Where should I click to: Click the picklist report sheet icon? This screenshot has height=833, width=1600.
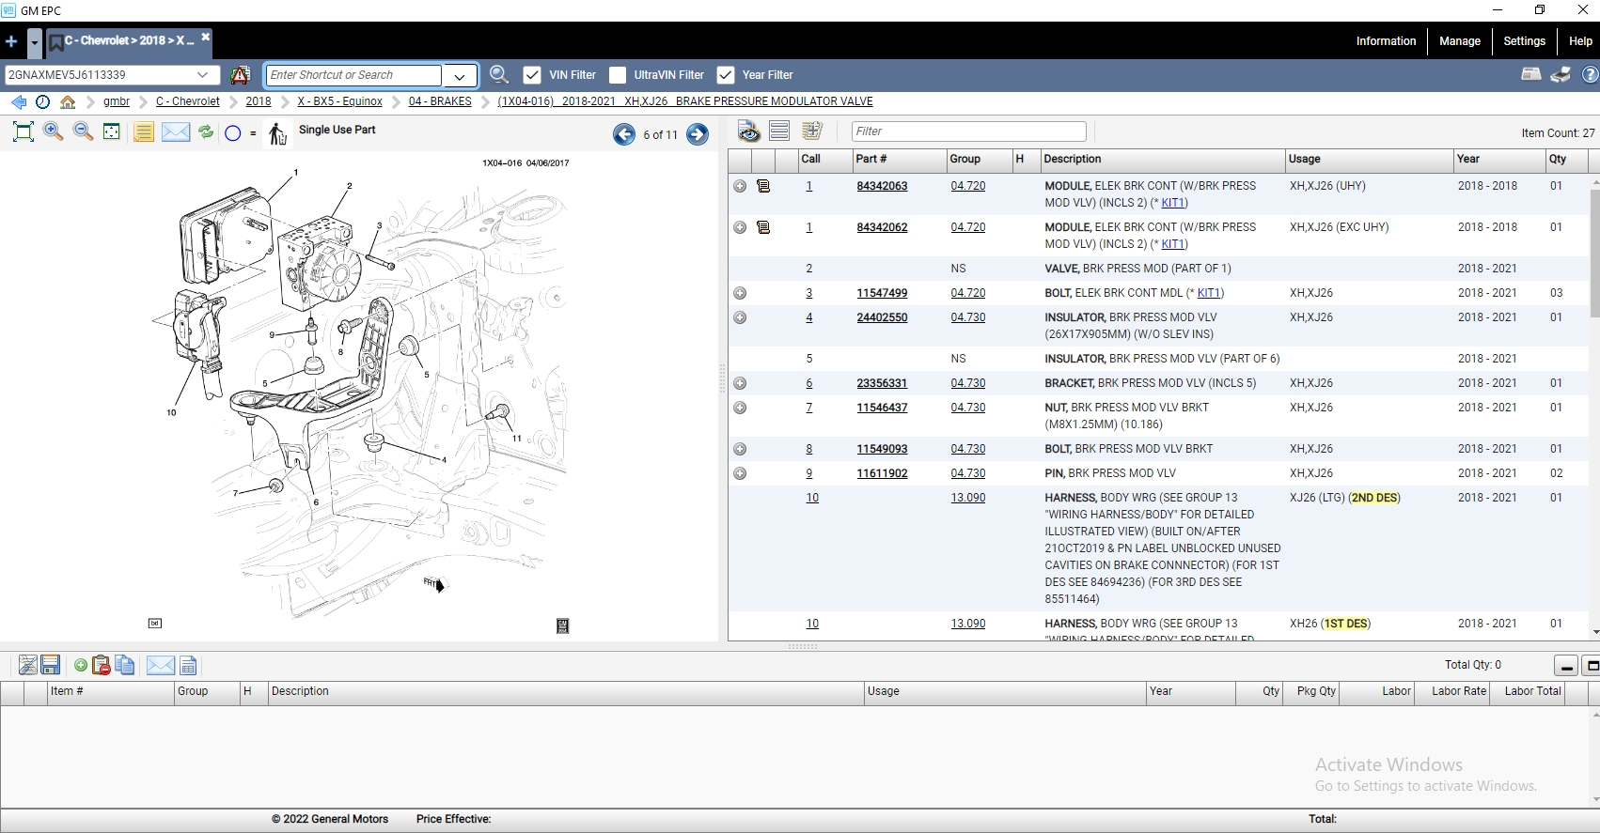[188, 666]
